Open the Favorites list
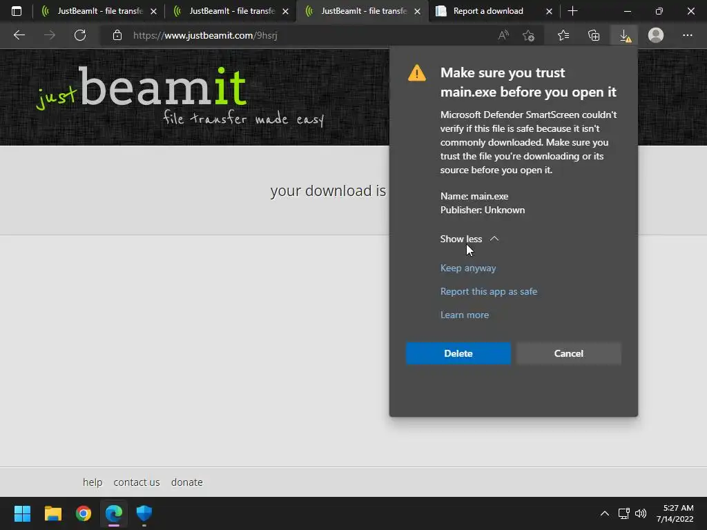The image size is (707, 530). 563,35
